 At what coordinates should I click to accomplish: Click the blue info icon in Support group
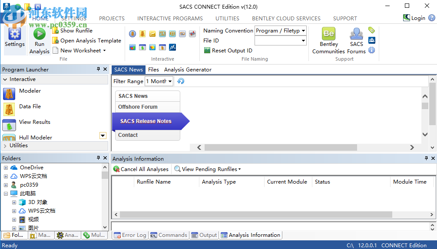click(x=371, y=50)
